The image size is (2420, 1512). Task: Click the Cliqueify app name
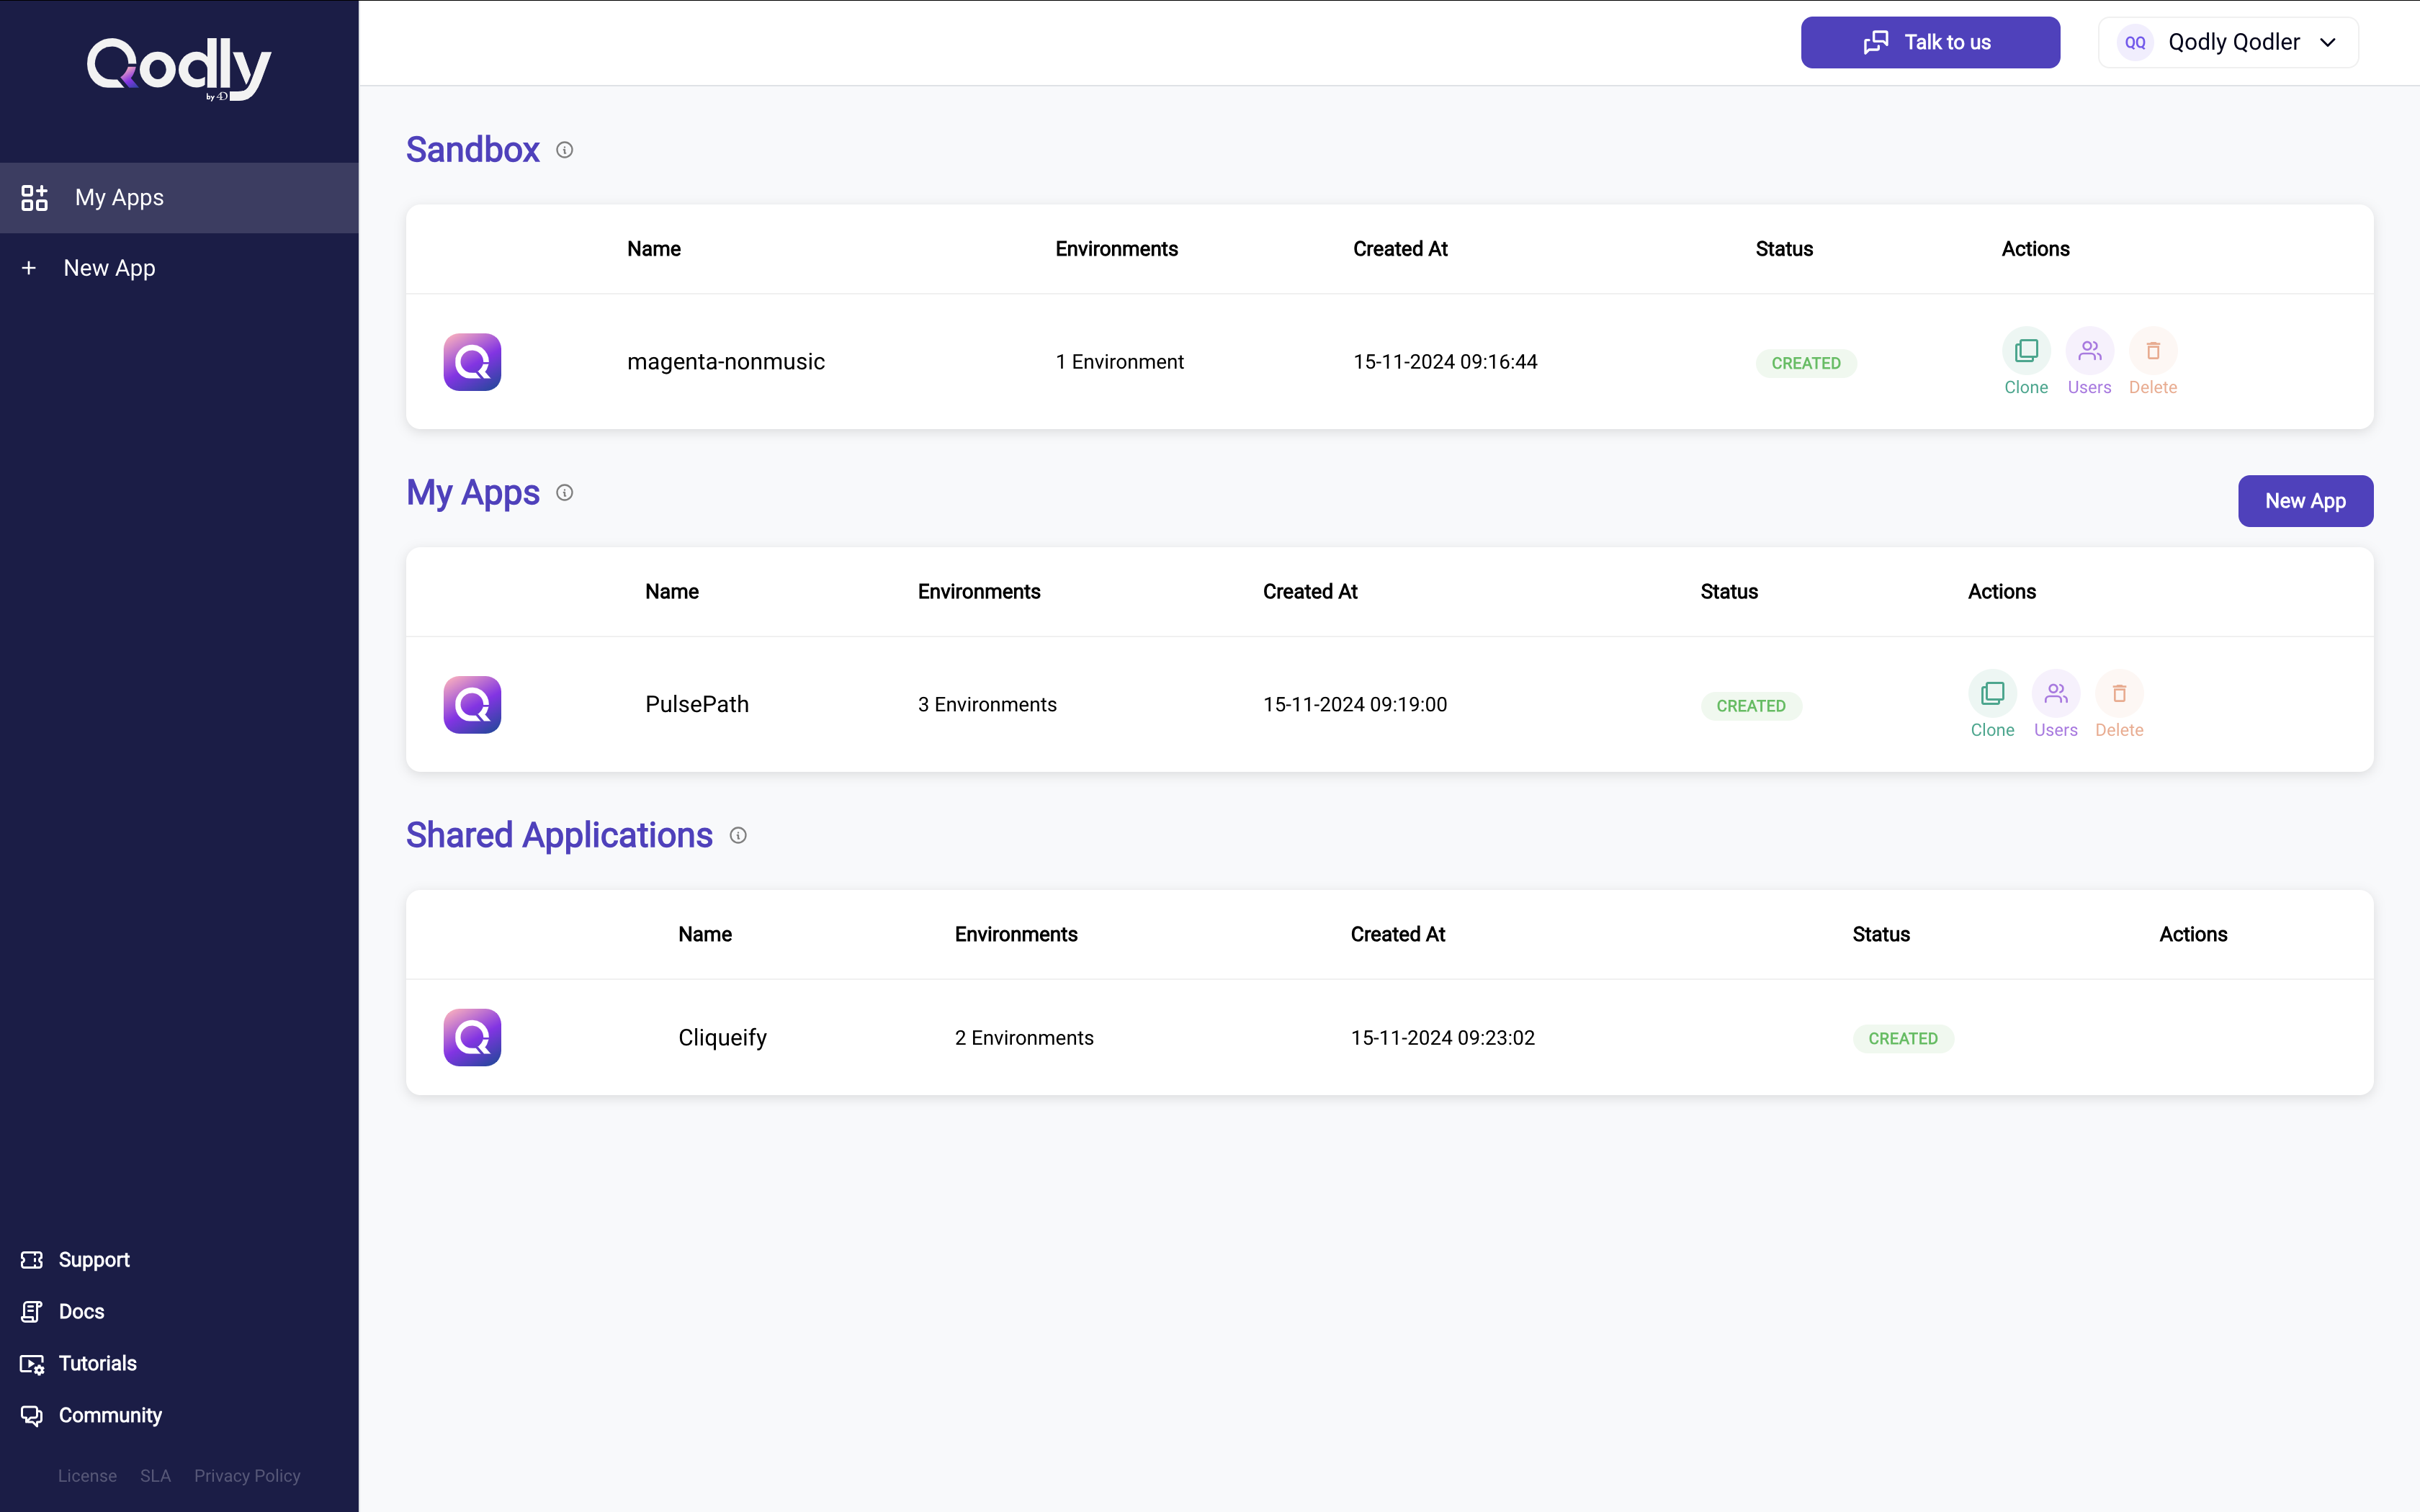[x=722, y=1038]
